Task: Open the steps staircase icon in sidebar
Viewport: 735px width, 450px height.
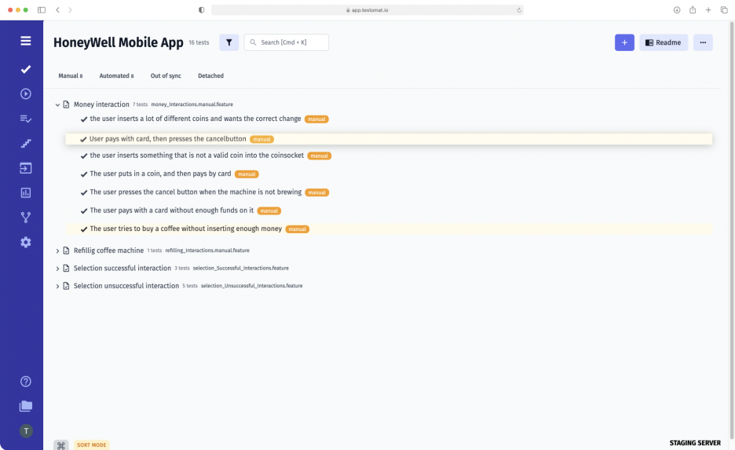Action: pyautogui.click(x=26, y=144)
